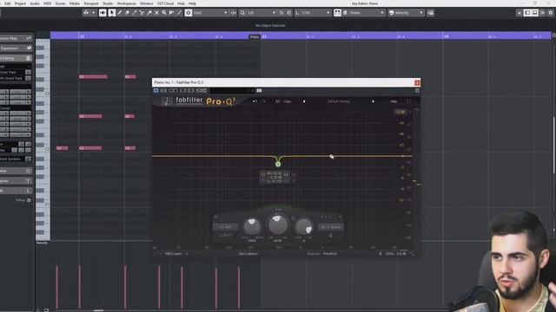Open the Chord Editing inspector section
This screenshot has width=556, height=312.
tap(16, 58)
